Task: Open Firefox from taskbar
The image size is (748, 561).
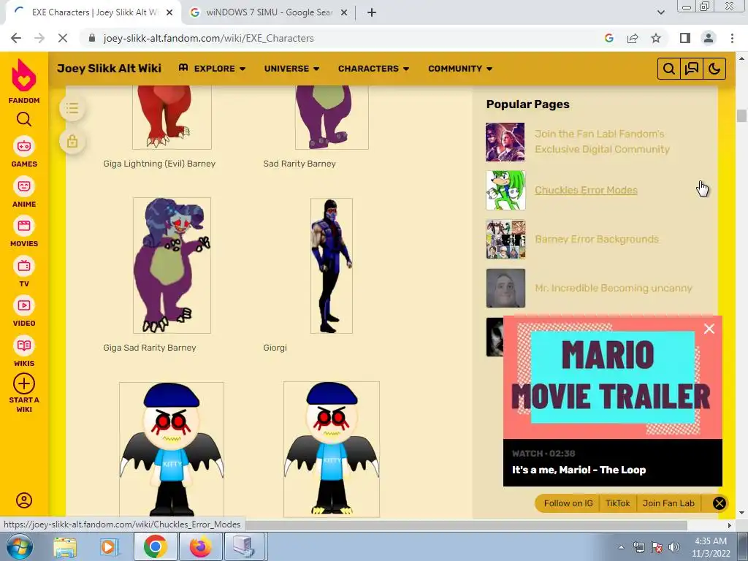Action: pos(200,547)
